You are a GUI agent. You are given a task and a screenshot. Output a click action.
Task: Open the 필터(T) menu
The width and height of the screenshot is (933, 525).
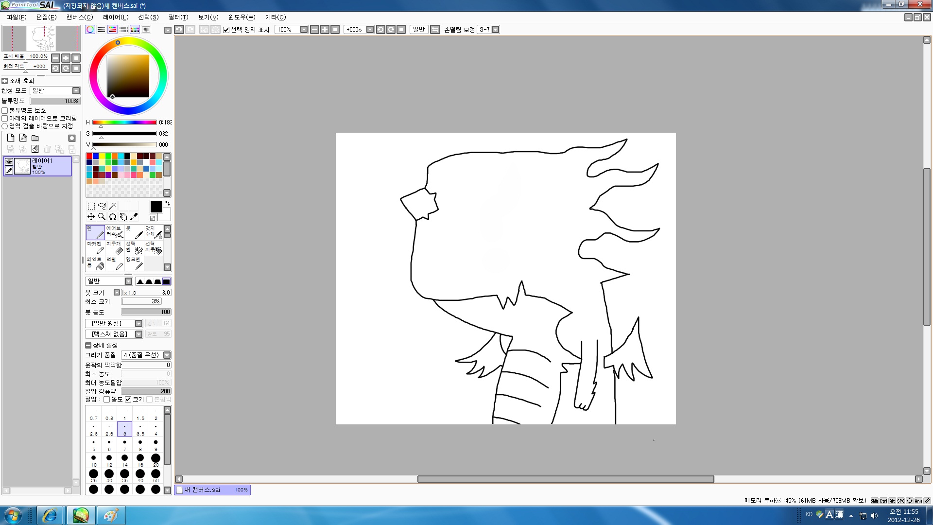pos(178,17)
